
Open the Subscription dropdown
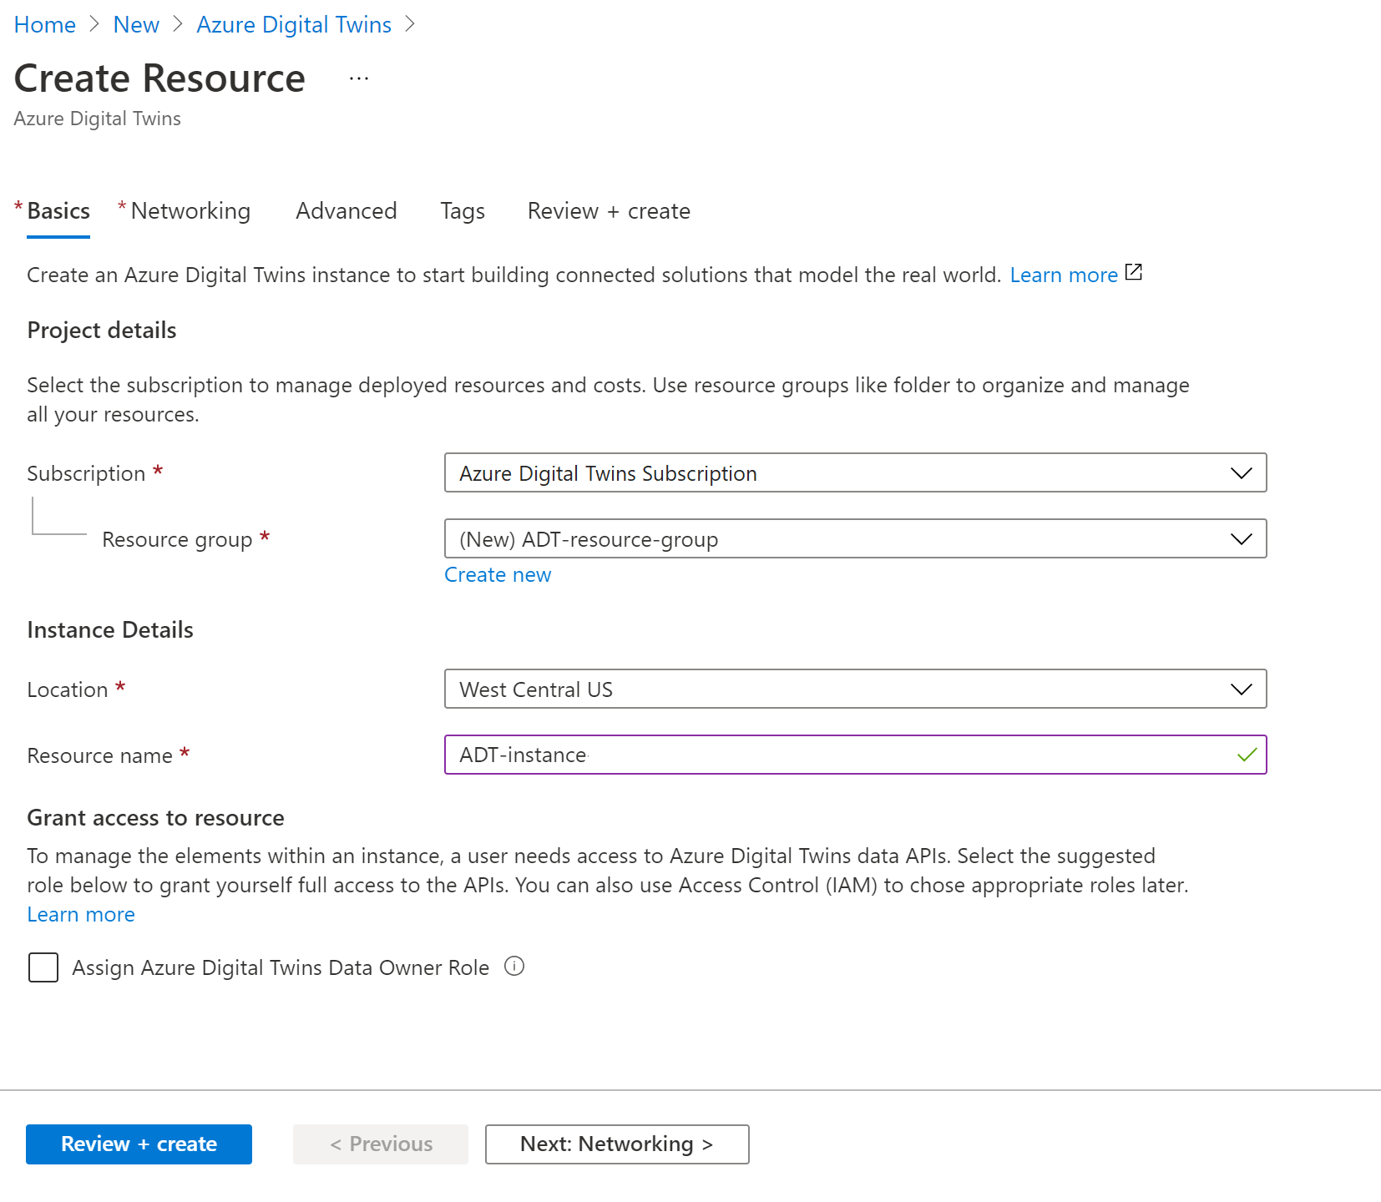click(855, 473)
